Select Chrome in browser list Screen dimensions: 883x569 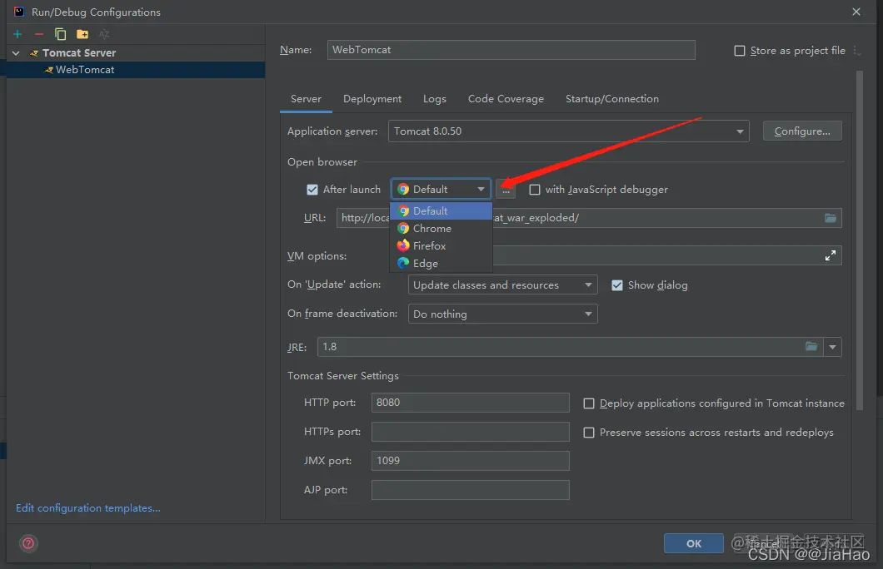tap(441, 228)
